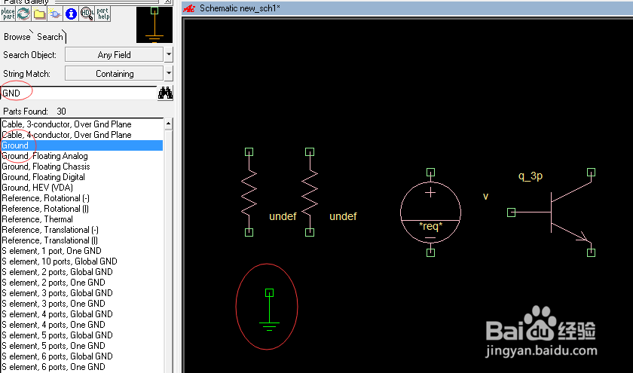Viewport: 633px width, 373px height.
Task: Select Reference, Thermal
Action: (x=82, y=219)
